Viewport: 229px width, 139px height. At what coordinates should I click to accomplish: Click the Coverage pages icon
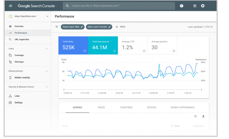tap(10, 55)
